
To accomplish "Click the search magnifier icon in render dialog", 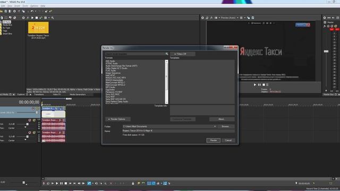I will click(x=167, y=54).
